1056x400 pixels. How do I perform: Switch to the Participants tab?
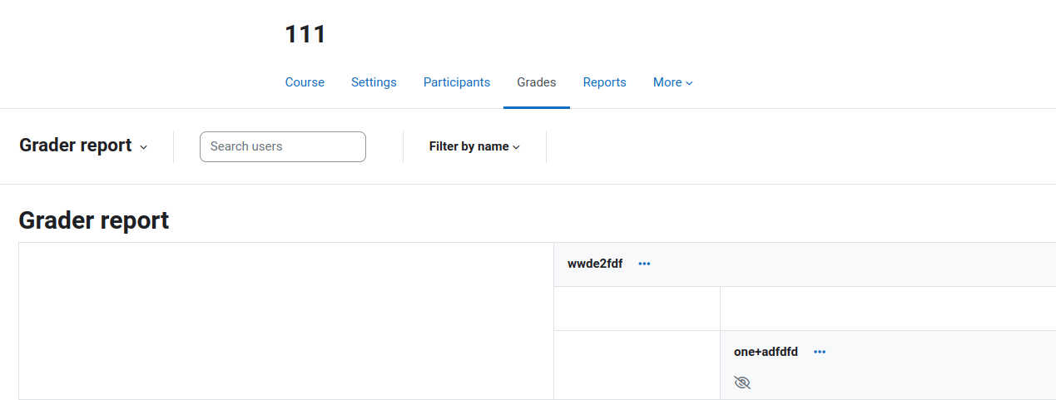[x=457, y=82]
